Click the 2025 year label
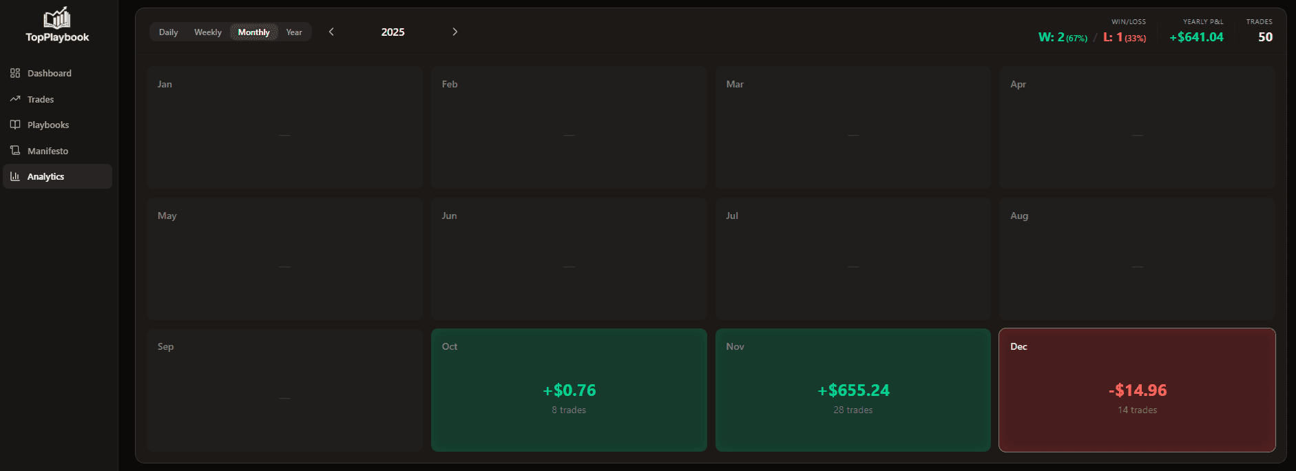The image size is (1296, 471). point(393,32)
